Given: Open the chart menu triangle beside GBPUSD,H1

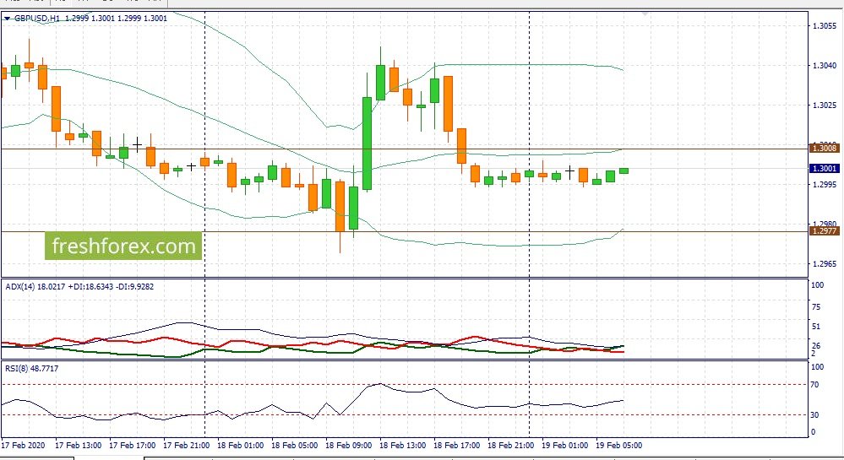Looking at the screenshot, I should click(7, 19).
